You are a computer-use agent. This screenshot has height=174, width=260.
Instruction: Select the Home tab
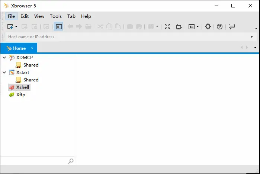coord(19,48)
